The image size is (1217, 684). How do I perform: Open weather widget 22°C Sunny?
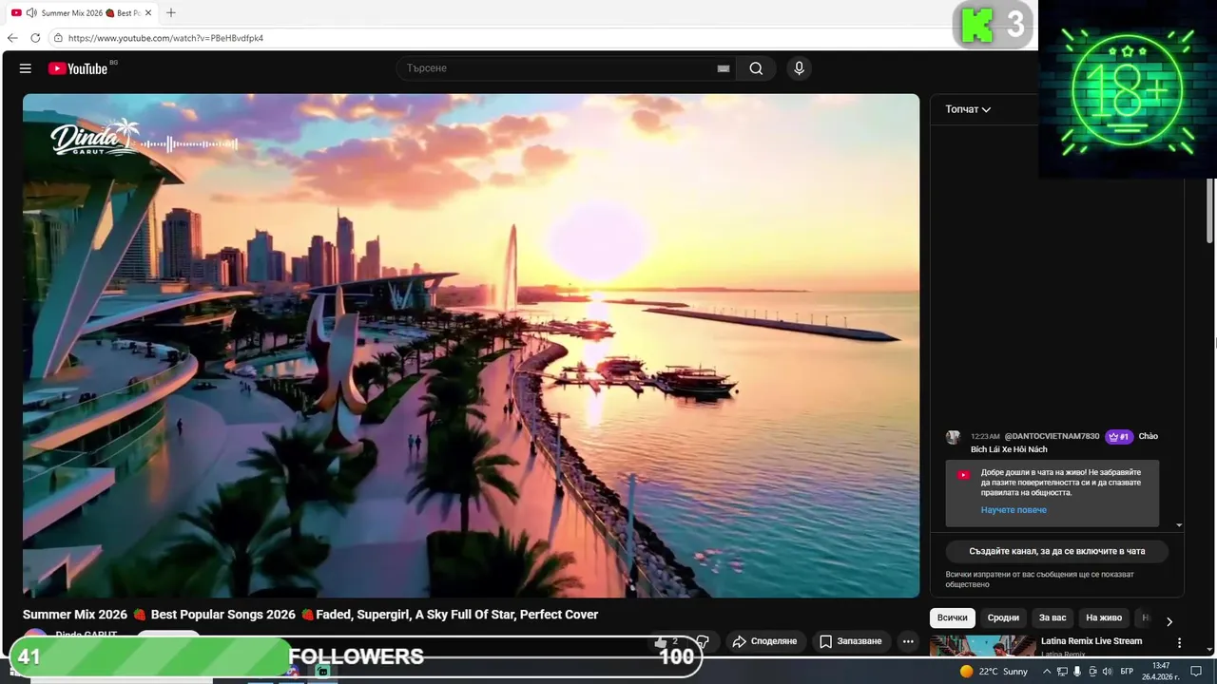[x=994, y=672]
